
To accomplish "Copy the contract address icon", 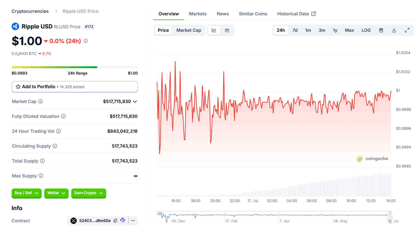I will (x=115, y=220).
